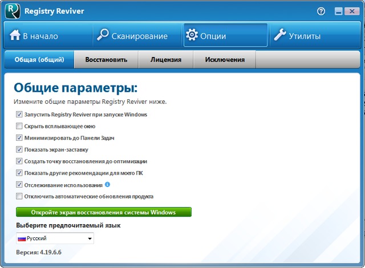Go to the Исключения tab
The image size is (365, 268).
click(225, 59)
